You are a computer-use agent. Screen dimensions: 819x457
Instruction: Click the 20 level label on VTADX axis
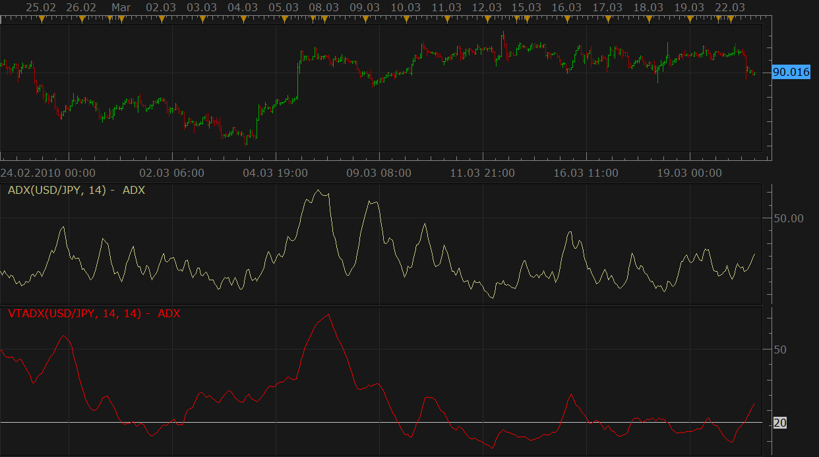[779, 423]
